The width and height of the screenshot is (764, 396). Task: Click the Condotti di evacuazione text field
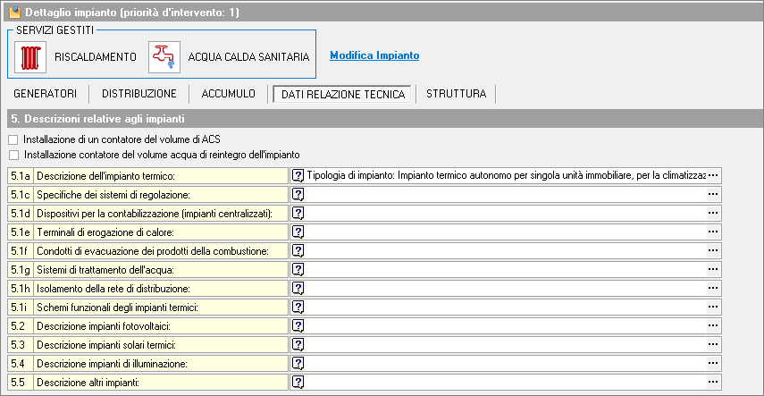coord(505,251)
